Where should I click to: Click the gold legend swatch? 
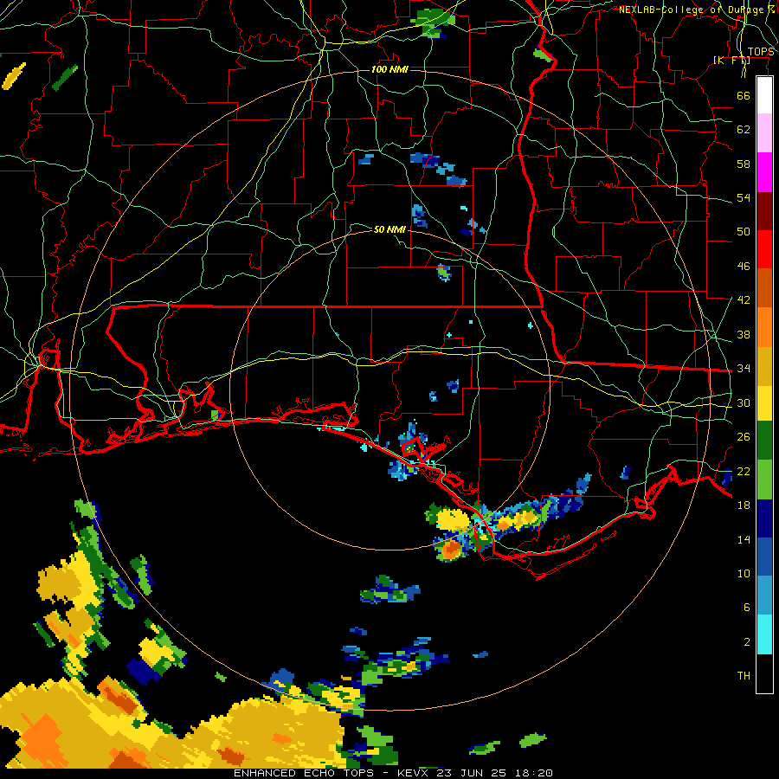764,365
